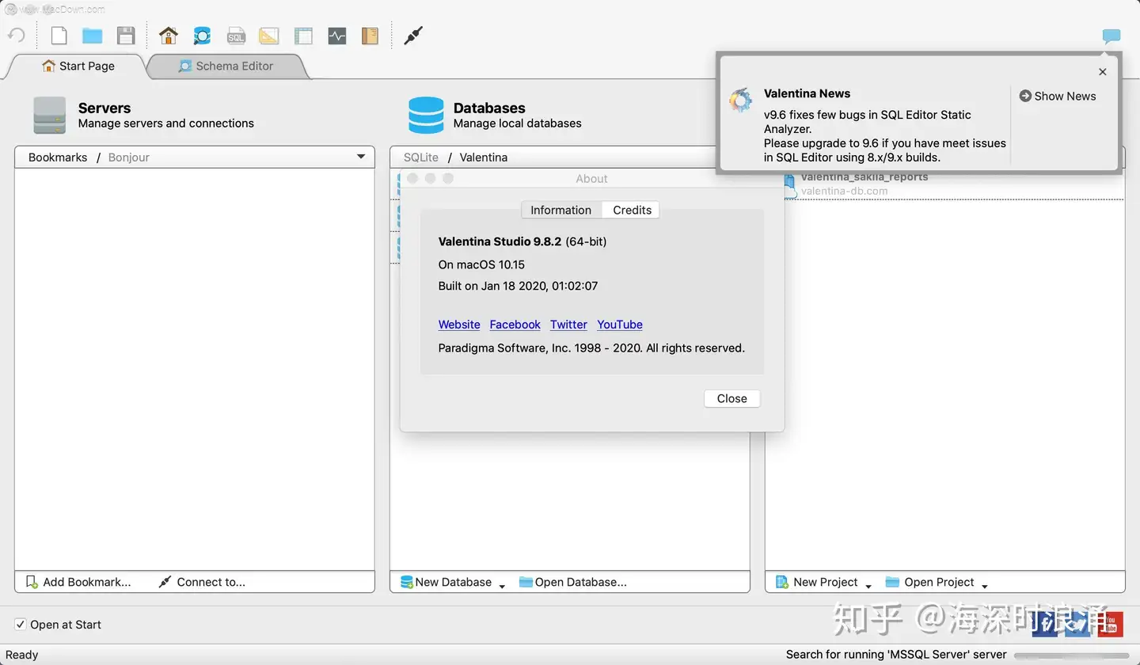Screen dimensions: 1140x665
Task: Click the Paradigma Software copyright text
Action: point(591,348)
